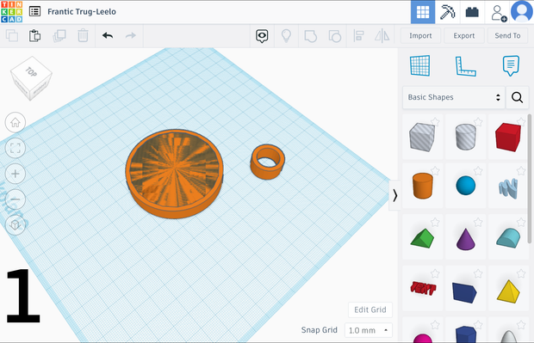Open the user profile avatar
The image size is (534, 343).
coord(521,11)
